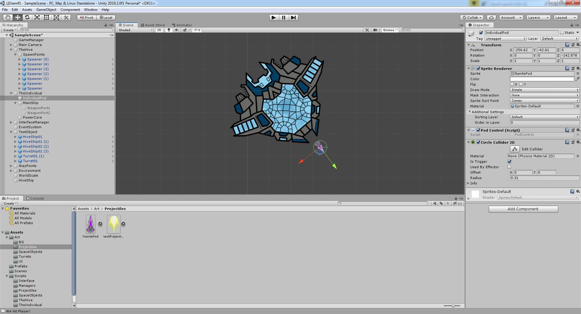Open Transform component settings gear
The height and width of the screenshot is (314, 581).
[x=578, y=45]
